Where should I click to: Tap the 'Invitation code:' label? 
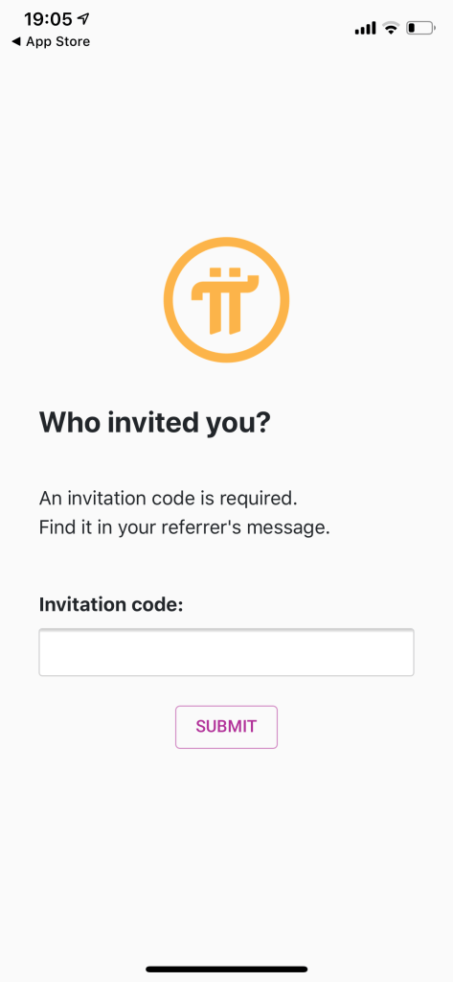point(111,605)
